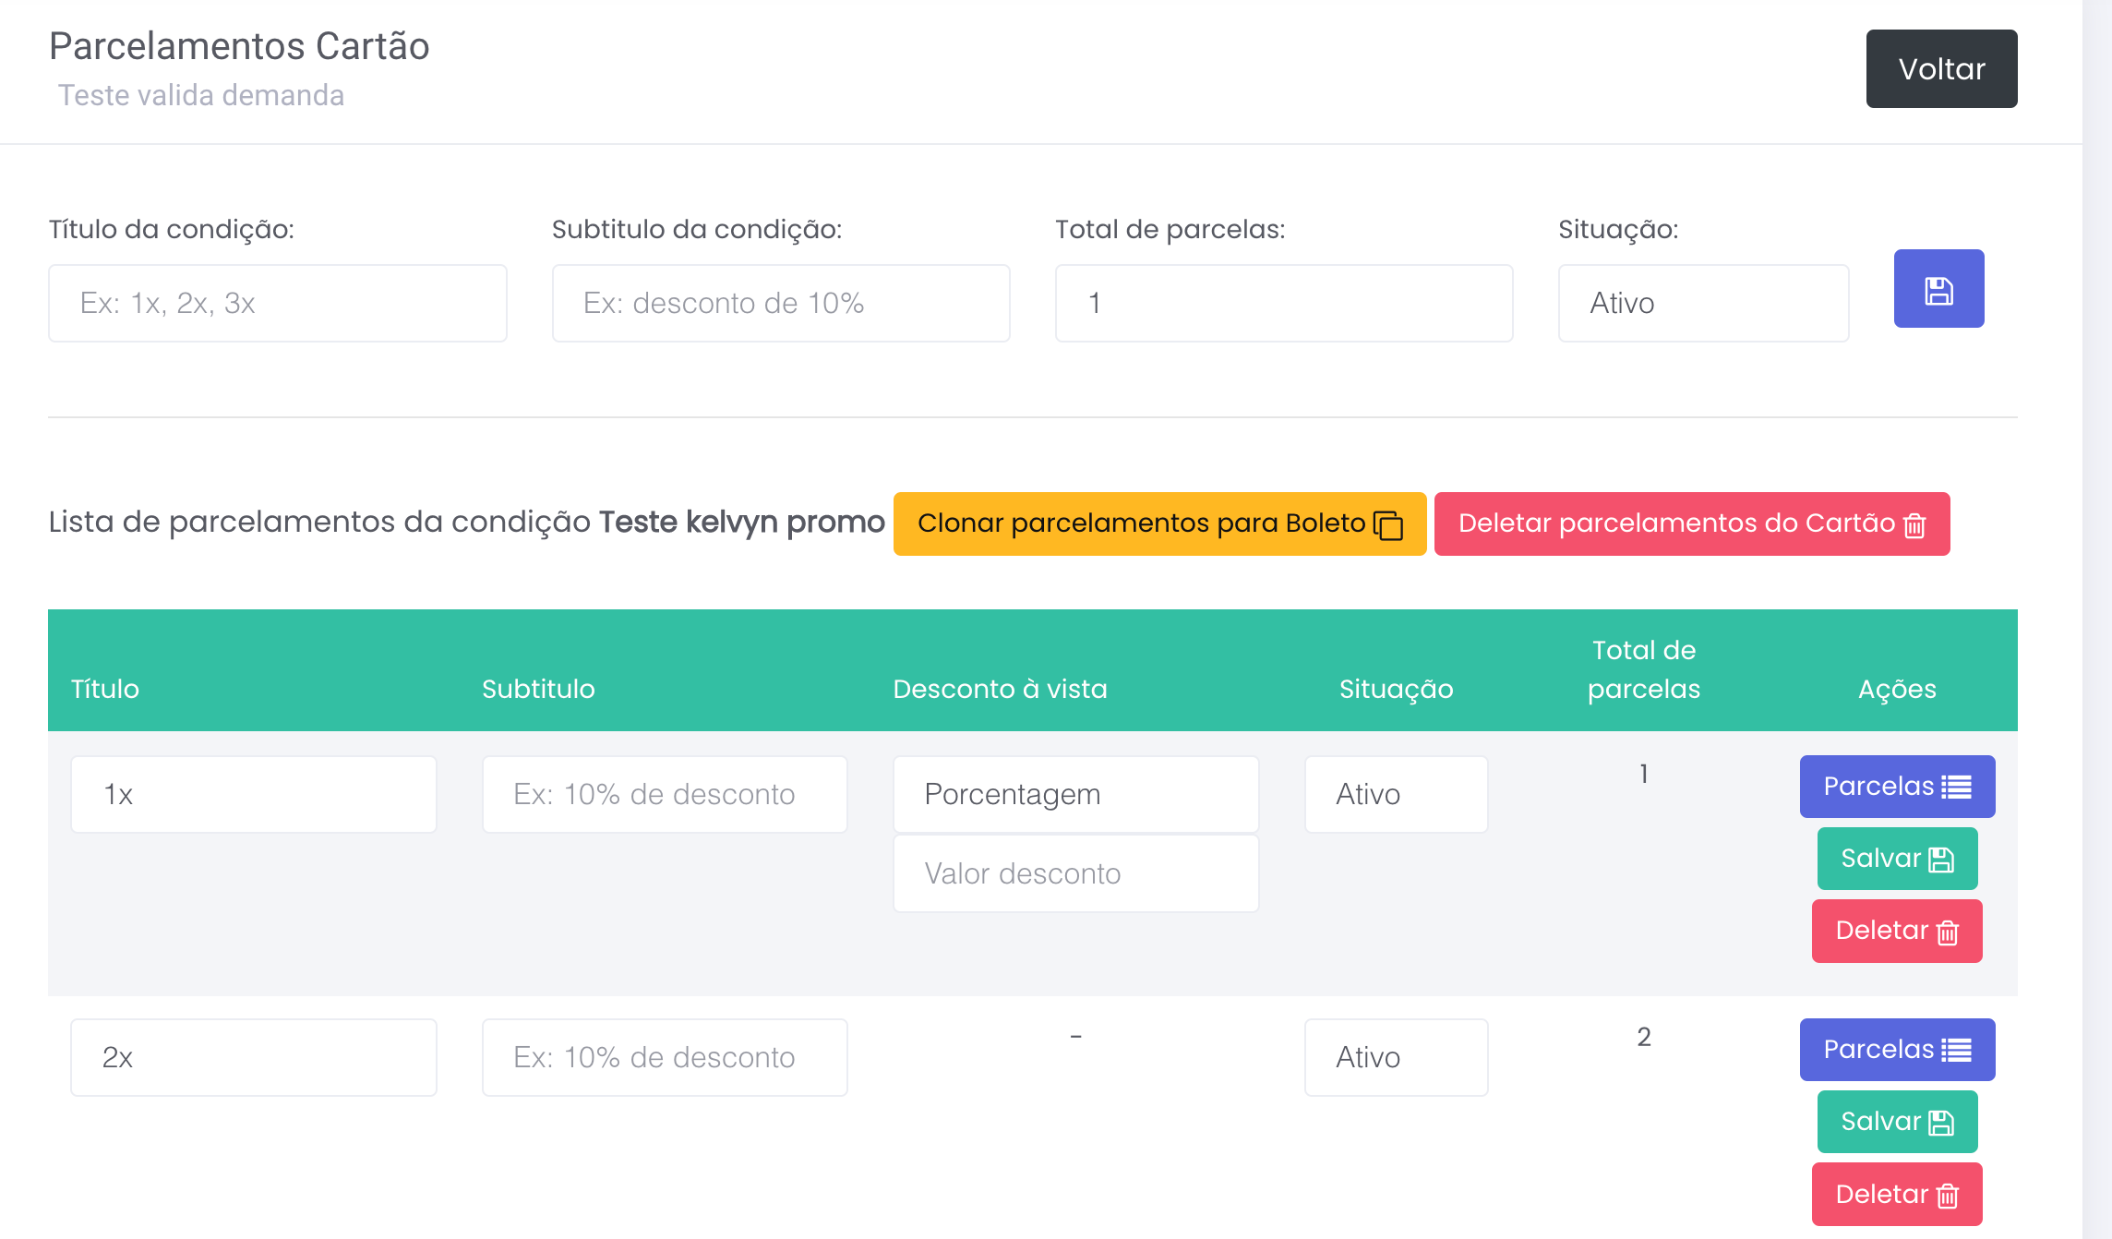Image resolution: width=2112 pixels, height=1239 pixels.
Task: Open Parcelas list for 1x row
Action: tap(1897, 787)
